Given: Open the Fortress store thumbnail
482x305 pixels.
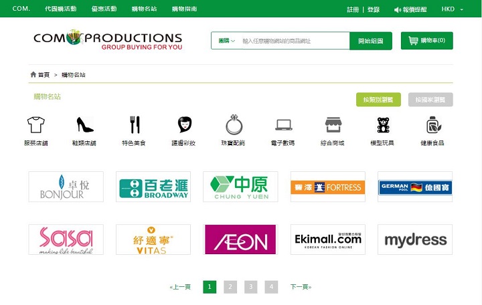Looking at the screenshot, I should pyautogui.click(x=327, y=187).
